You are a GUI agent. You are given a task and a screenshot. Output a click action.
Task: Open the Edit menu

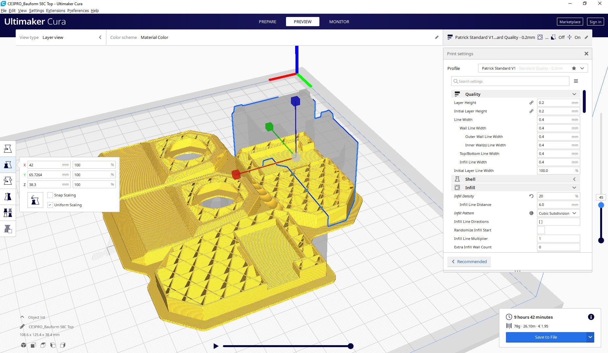click(x=12, y=10)
